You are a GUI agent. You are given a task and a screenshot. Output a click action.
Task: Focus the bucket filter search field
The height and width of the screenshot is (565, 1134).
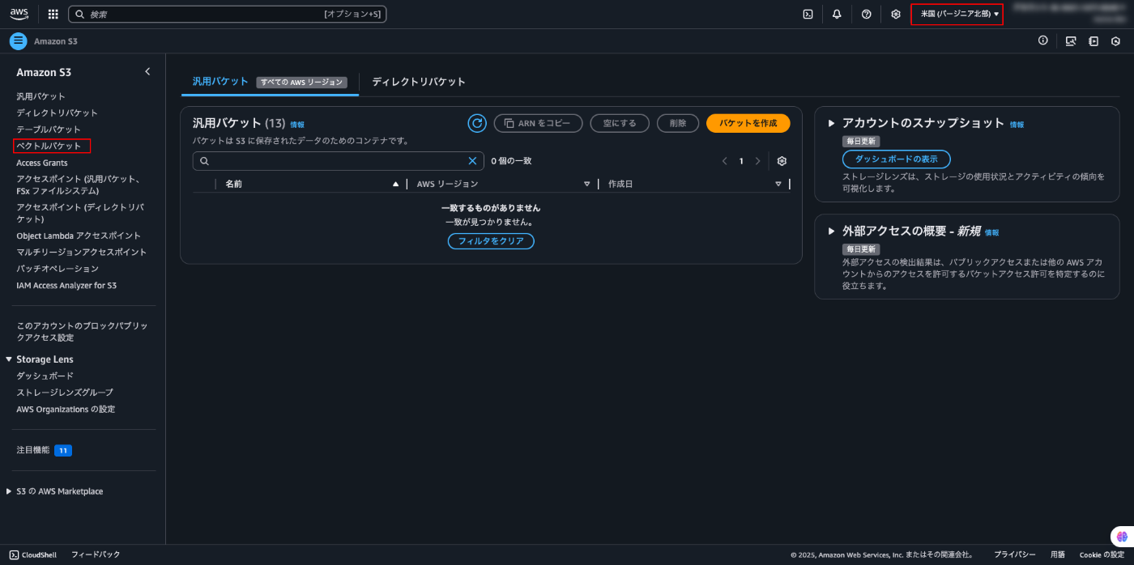(x=339, y=161)
